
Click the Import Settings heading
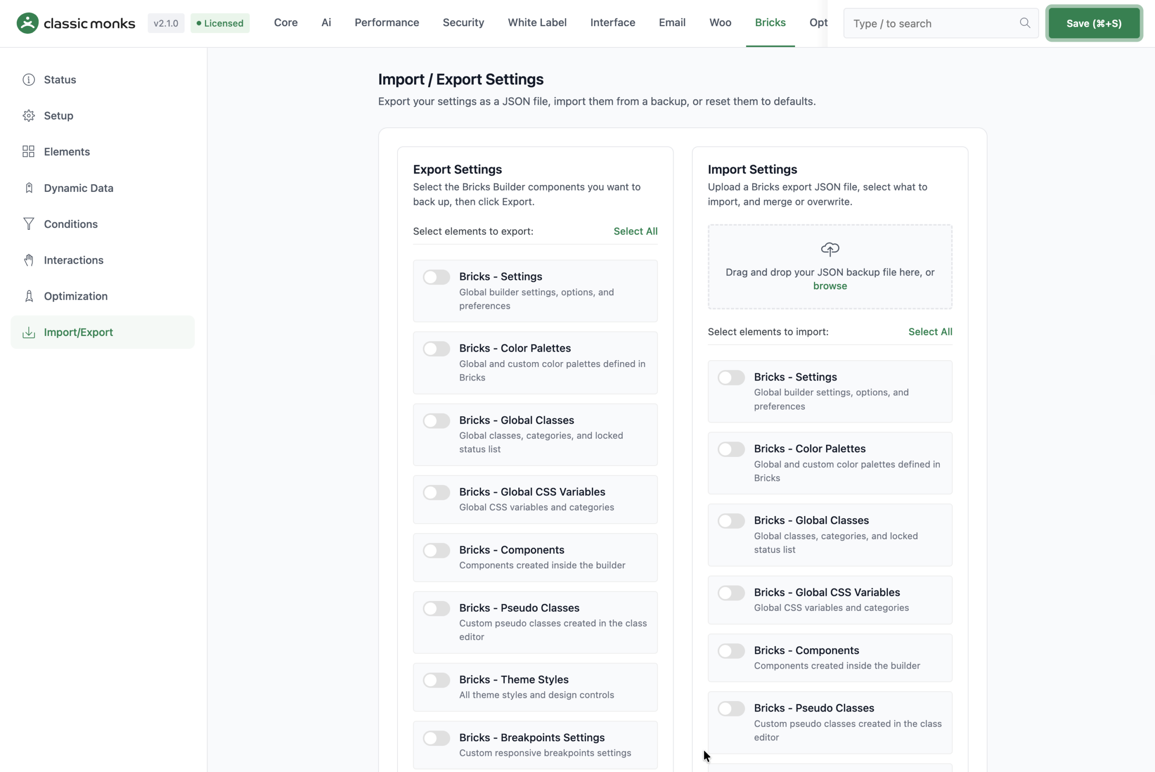(752, 169)
